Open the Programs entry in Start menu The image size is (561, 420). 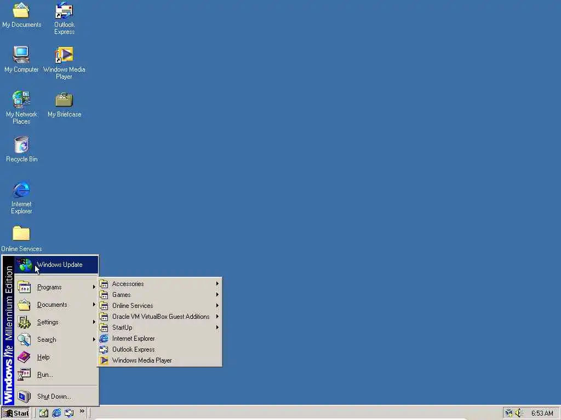click(x=56, y=287)
